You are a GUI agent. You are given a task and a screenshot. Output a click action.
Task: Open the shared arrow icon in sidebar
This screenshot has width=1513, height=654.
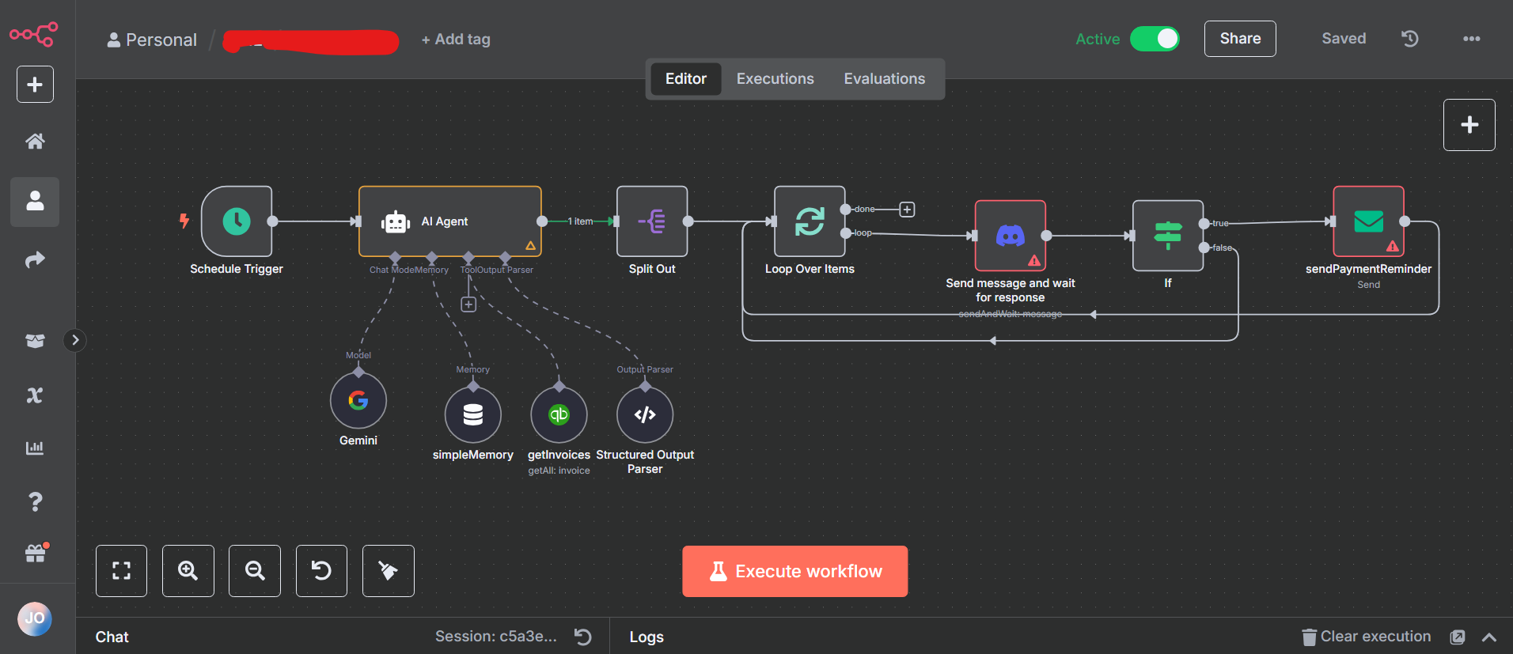[35, 259]
